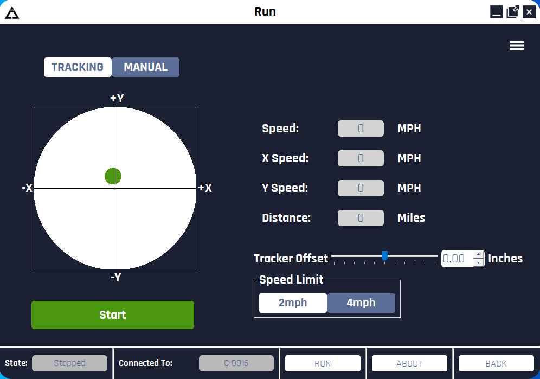Click the -Y axis label

tap(116, 278)
